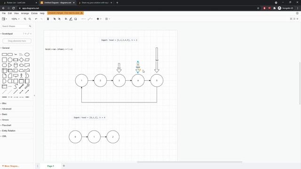
Task: Expand the Entity Relation shapes section
Action: [8, 131]
